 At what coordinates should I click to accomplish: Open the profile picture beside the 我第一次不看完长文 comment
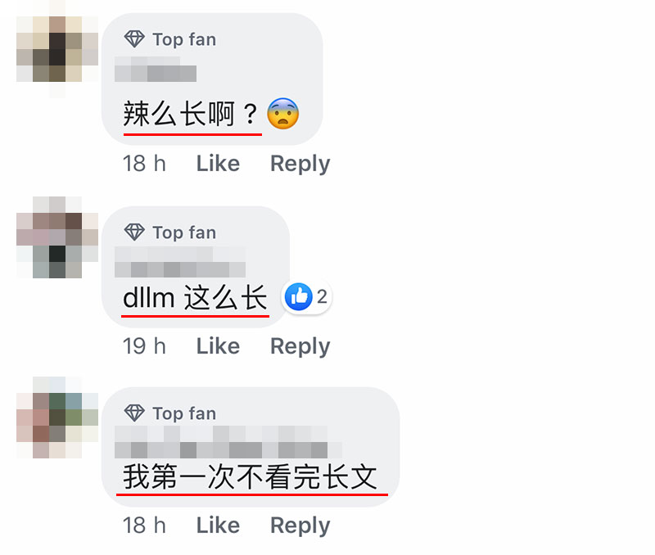[x=57, y=417]
